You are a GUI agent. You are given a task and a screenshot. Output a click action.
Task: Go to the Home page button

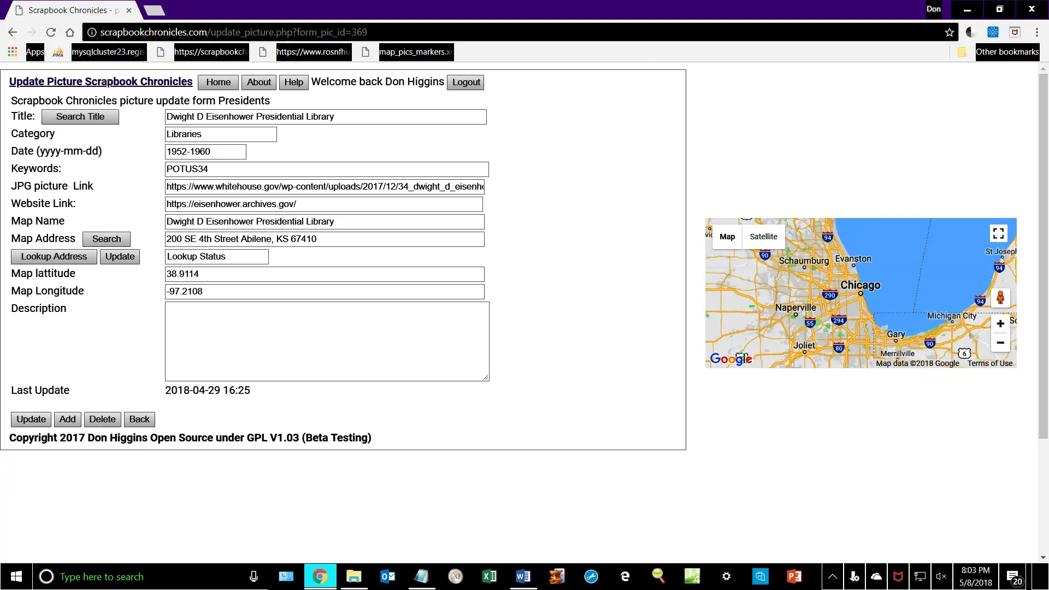[218, 82]
